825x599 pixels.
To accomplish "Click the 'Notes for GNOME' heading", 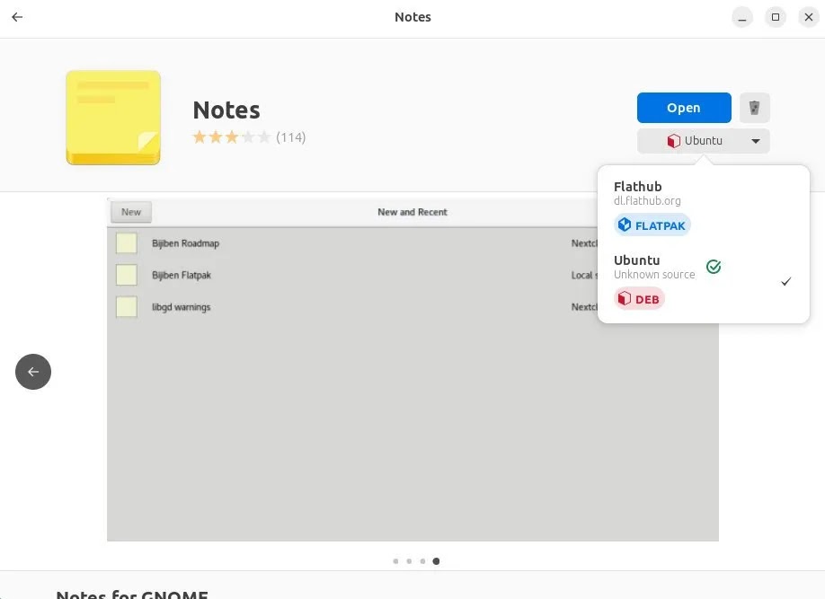I will pos(132,595).
